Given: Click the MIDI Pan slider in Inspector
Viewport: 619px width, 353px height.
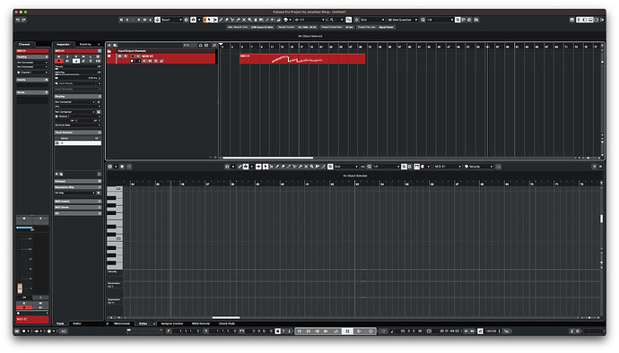Looking at the screenshot, I should (x=77, y=73).
